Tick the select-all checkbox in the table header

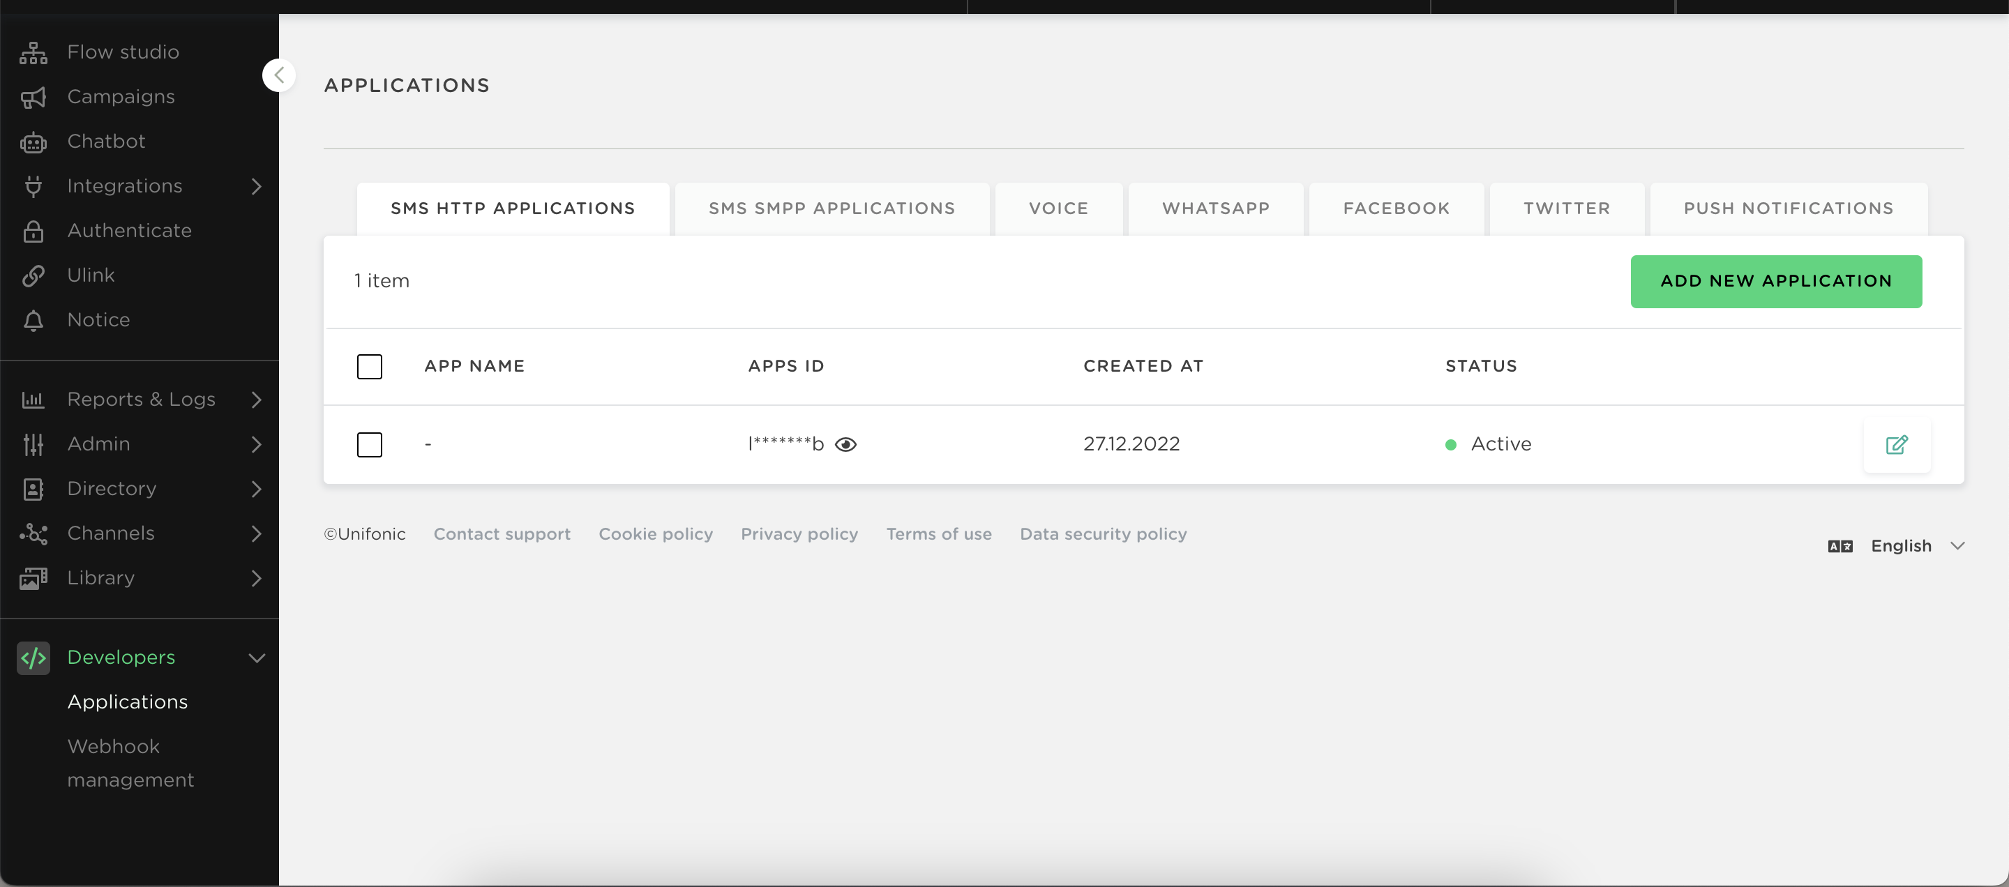369,366
